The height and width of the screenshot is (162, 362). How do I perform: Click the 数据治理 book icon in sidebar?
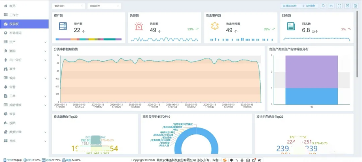[6, 132]
